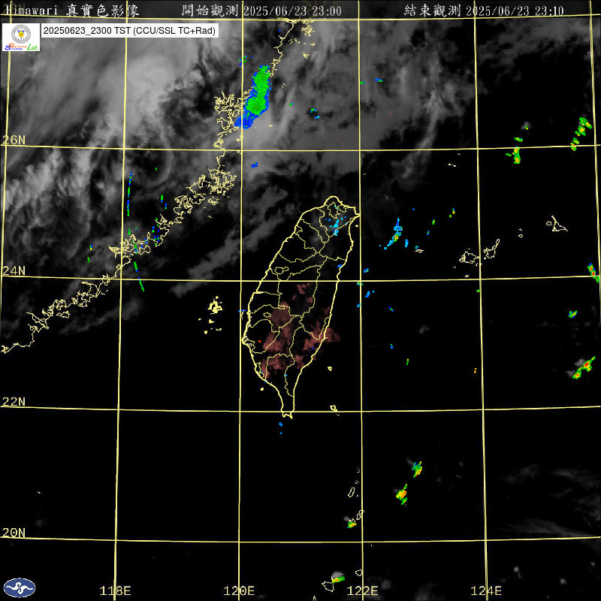The width and height of the screenshot is (601, 601).
Task: Click the 22N latitude label
Action: click(14, 401)
